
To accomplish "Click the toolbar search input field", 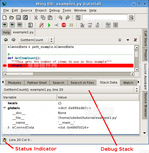I will coord(105,18).
